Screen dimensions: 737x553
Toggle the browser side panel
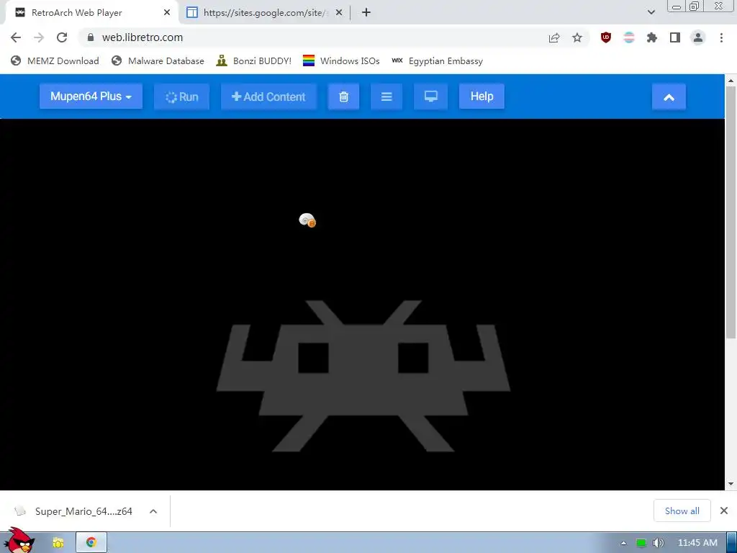[675, 37]
